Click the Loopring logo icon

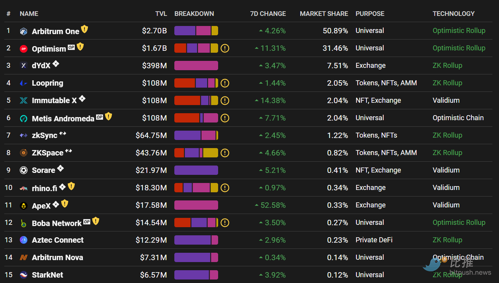24,83
